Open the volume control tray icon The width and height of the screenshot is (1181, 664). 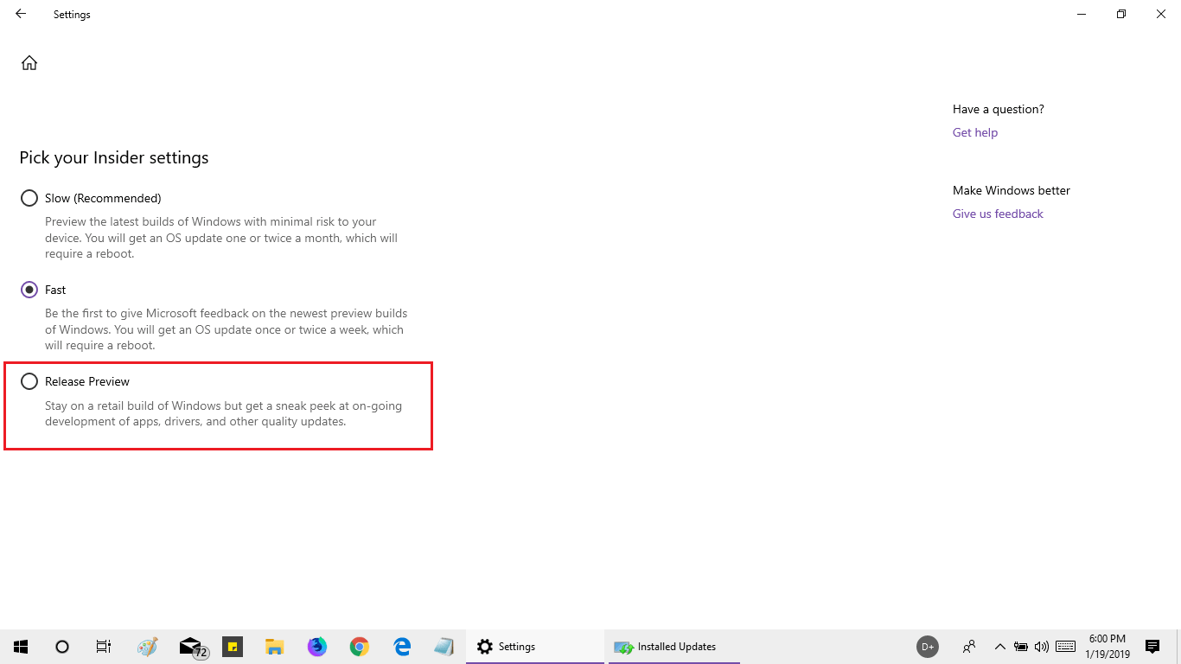click(x=1042, y=646)
